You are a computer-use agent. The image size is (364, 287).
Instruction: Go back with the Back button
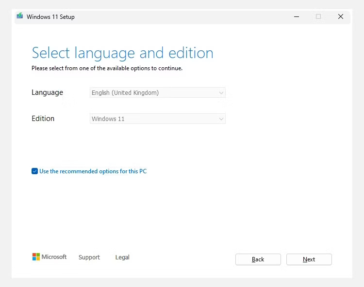pos(258,259)
